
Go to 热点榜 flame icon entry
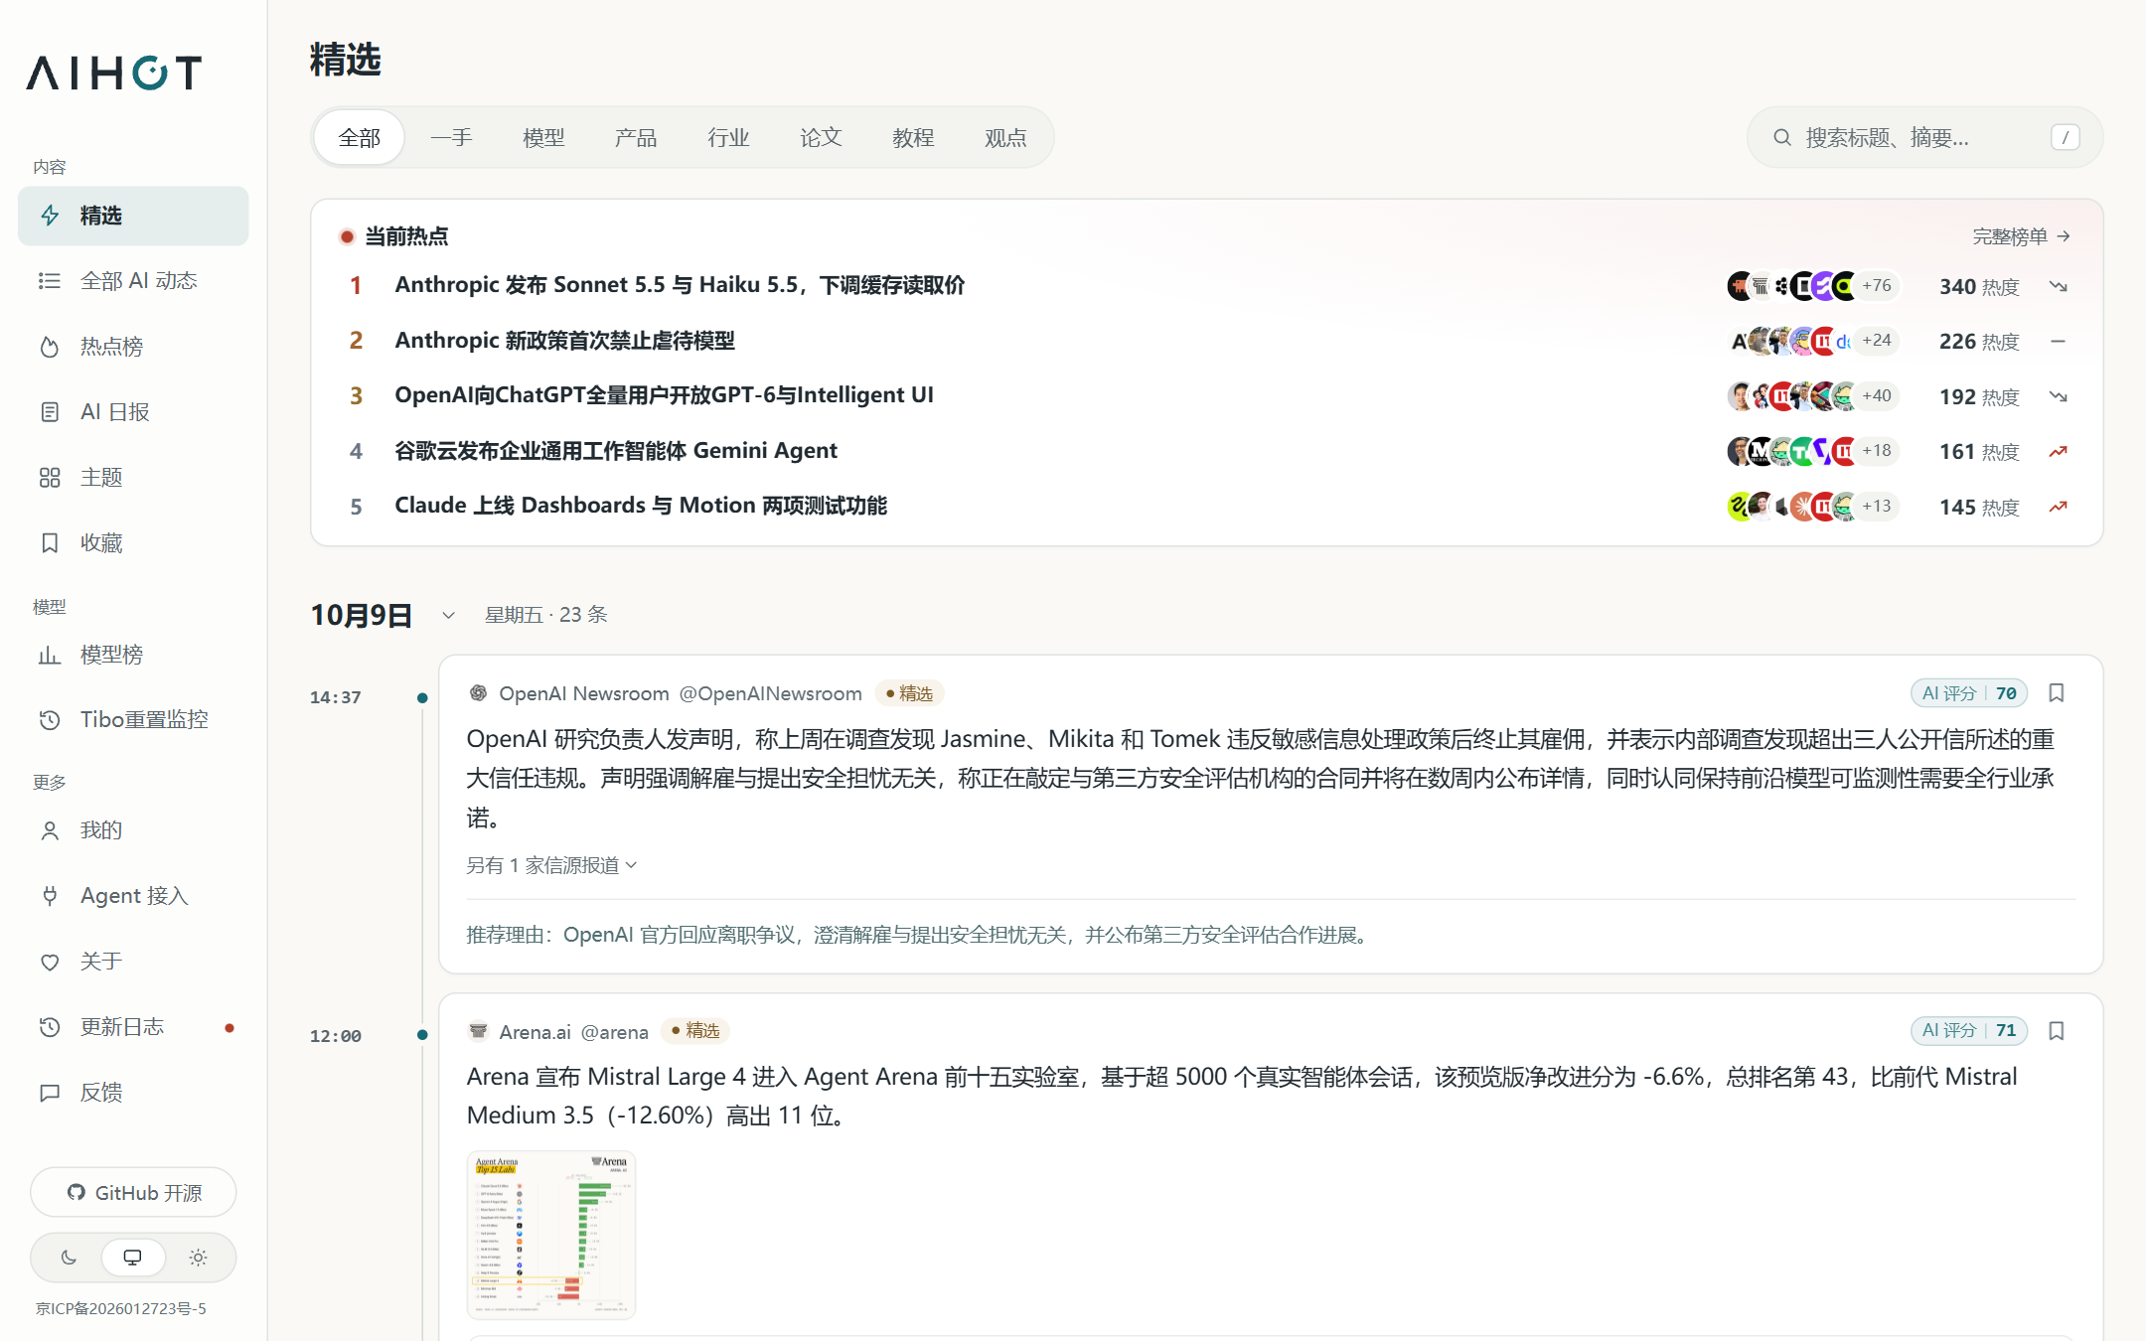click(x=133, y=347)
